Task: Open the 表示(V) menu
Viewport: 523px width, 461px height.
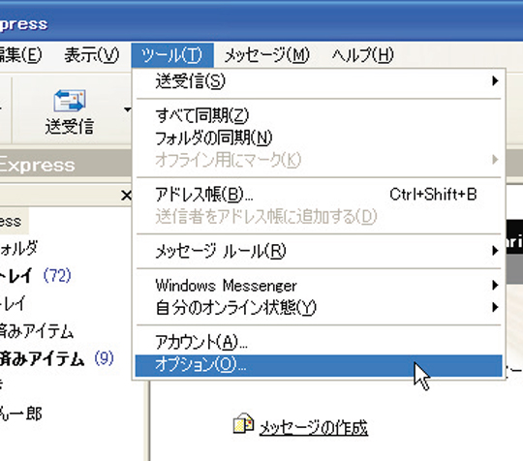Action: [92, 55]
